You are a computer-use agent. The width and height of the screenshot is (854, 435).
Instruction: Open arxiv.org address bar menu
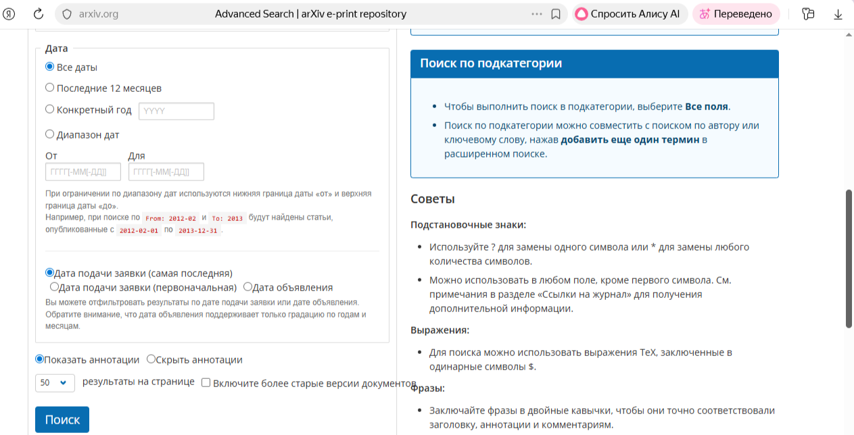pos(99,13)
